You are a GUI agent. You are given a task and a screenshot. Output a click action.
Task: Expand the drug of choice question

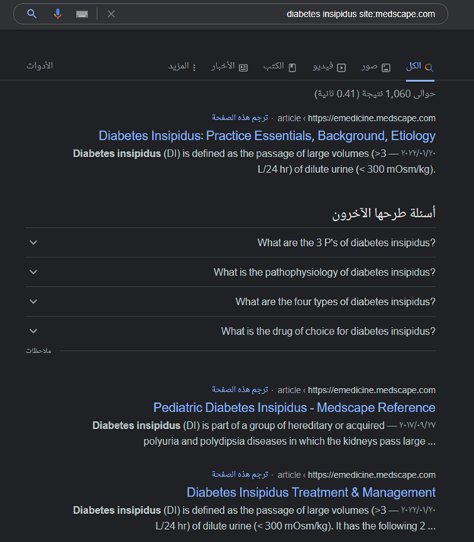click(328, 332)
